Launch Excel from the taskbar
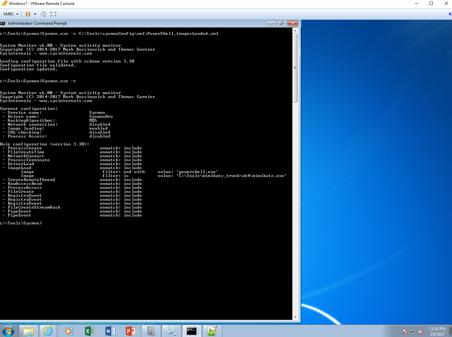Viewport: 452px width, 337px height. 90,331
